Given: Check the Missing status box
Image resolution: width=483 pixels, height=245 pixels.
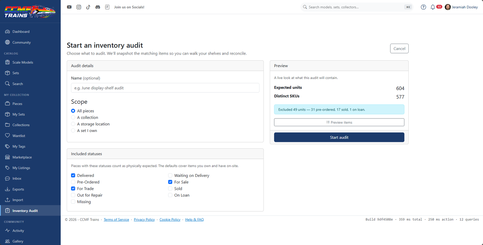Looking at the screenshot, I should [73, 202].
